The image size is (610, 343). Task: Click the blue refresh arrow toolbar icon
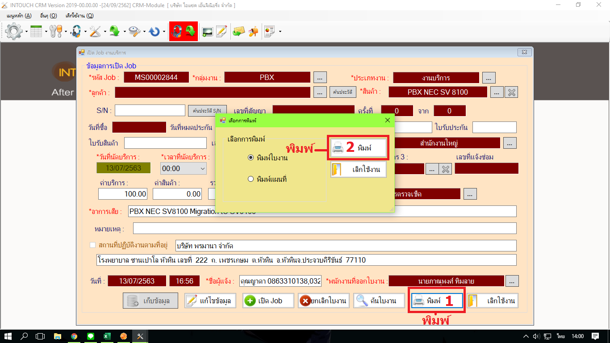(x=155, y=31)
